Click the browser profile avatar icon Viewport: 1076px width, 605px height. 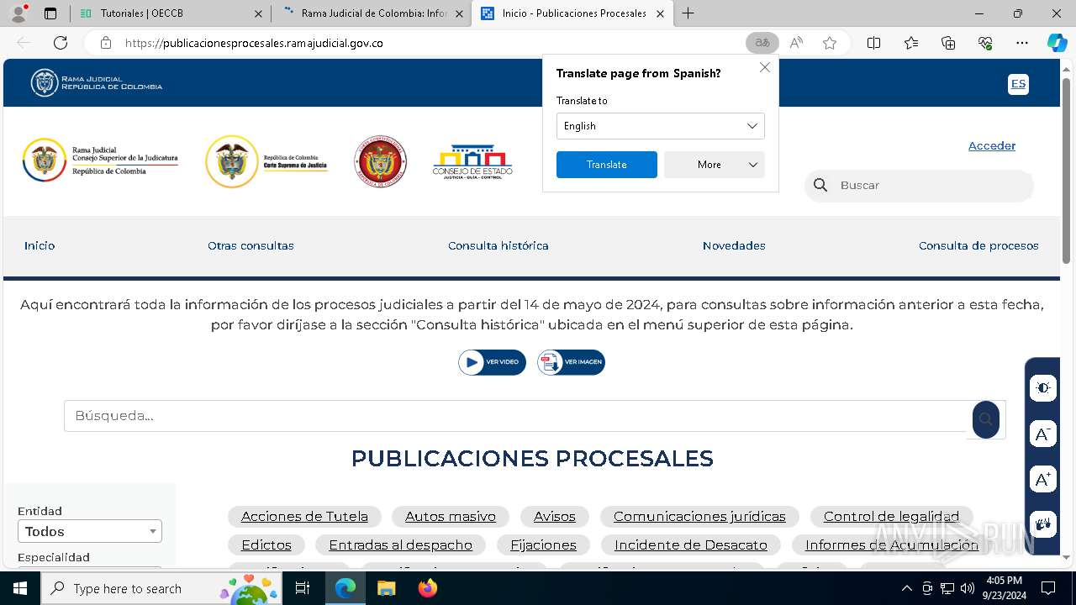18,13
